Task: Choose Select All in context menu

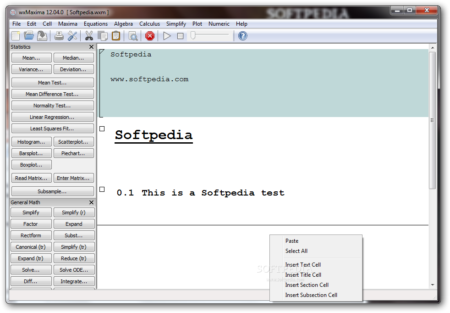Action: tap(316, 251)
